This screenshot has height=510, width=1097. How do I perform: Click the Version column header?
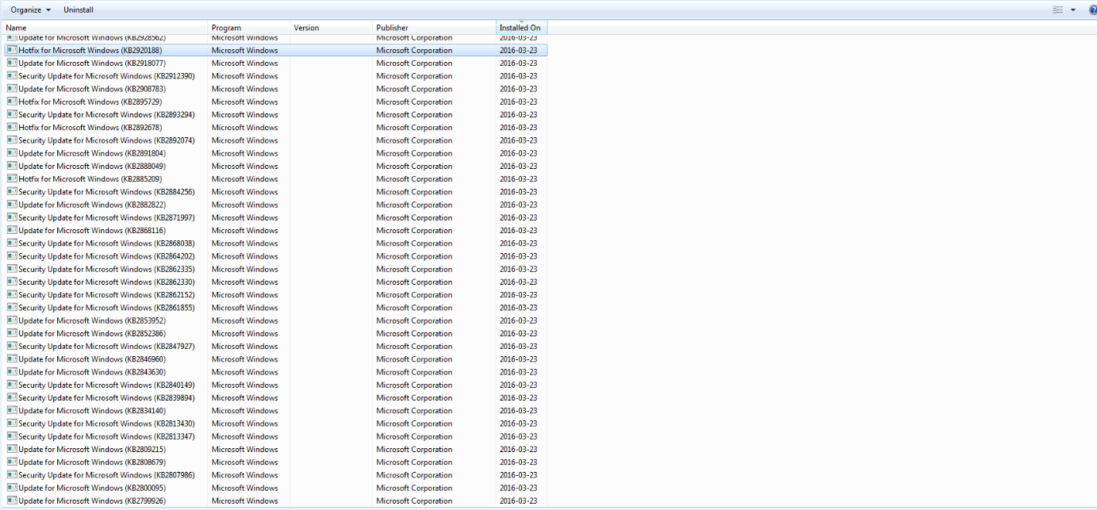click(306, 27)
